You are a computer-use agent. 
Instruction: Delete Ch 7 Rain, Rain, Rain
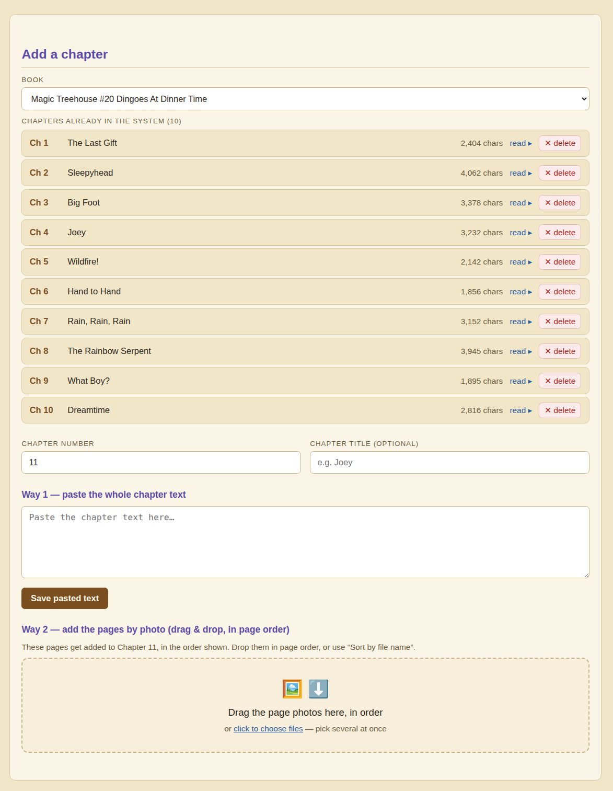tap(560, 322)
